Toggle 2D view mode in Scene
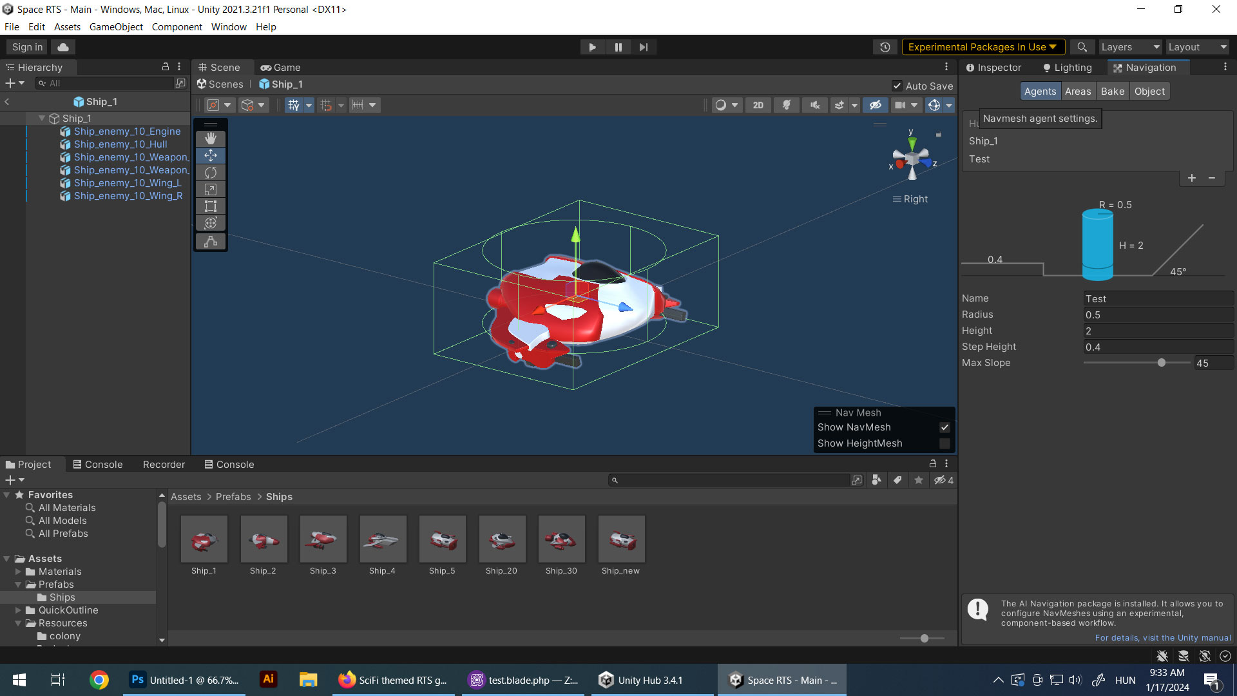1237x696 pixels. point(758,105)
